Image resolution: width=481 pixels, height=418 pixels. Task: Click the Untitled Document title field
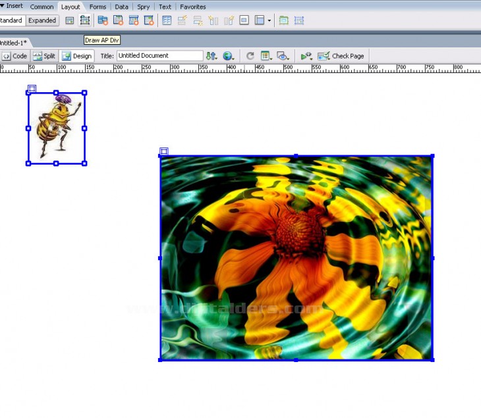pos(159,56)
